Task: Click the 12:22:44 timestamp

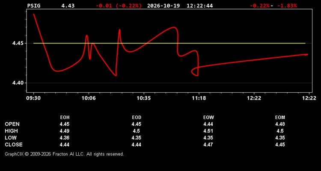Action: [x=199, y=6]
